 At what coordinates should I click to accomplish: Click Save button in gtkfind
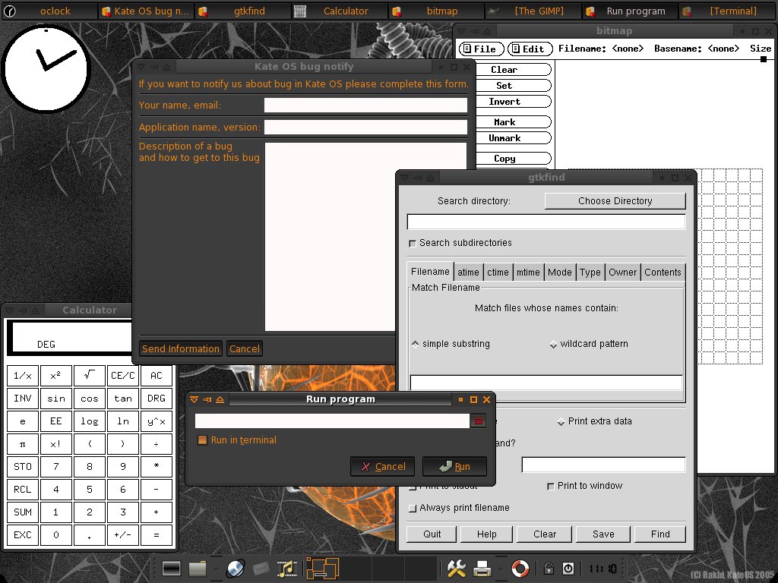click(603, 534)
